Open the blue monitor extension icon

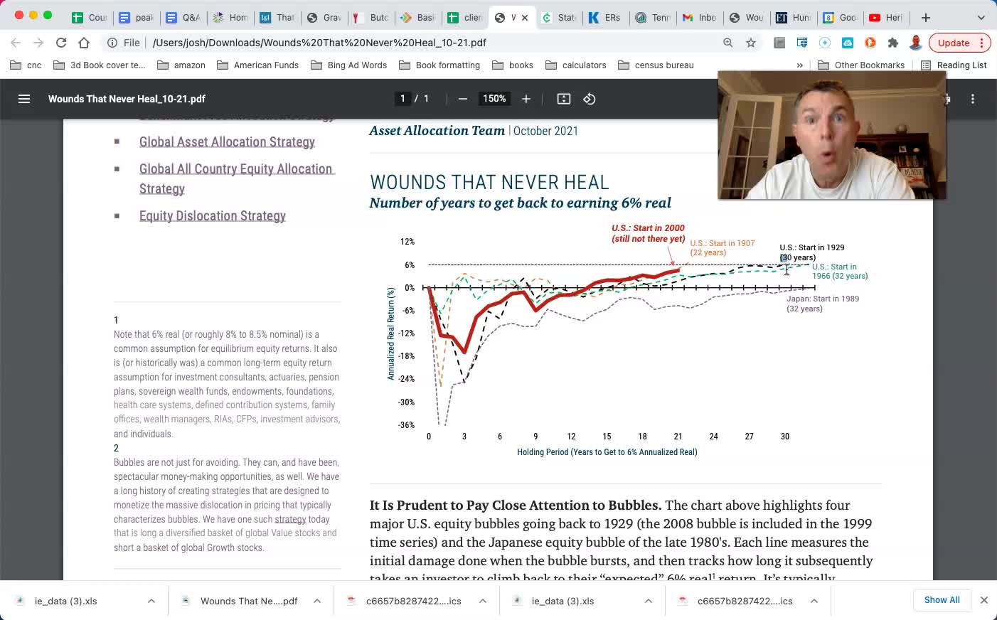[x=802, y=43]
